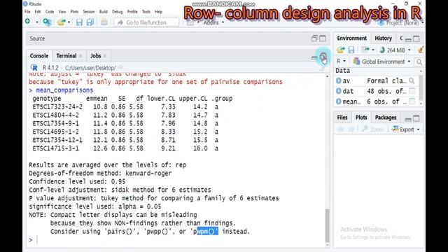Switch to the History tab
The image size is (448, 252).
click(383, 38)
